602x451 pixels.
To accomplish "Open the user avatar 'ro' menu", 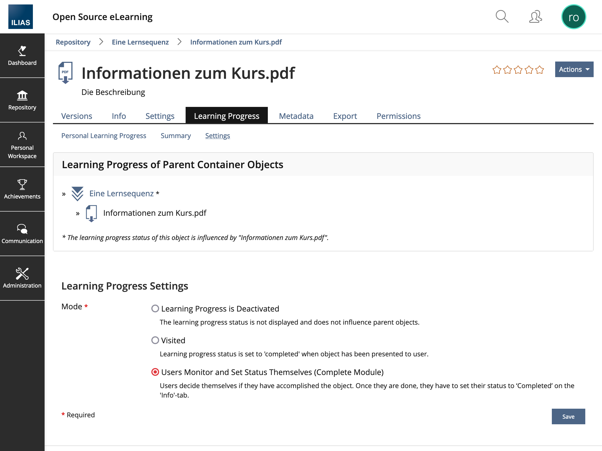I will (x=574, y=17).
